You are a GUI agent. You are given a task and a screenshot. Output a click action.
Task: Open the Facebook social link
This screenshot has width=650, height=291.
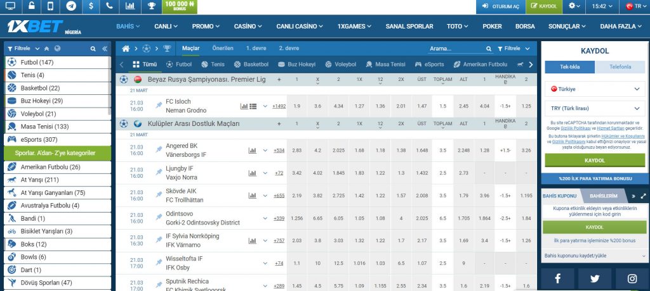tap(557, 278)
